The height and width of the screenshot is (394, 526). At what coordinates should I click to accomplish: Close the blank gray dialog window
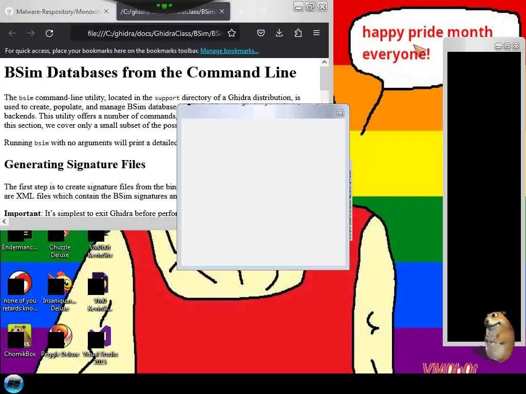(x=340, y=113)
